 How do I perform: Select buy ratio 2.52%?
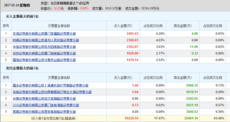[x=160, y=60]
